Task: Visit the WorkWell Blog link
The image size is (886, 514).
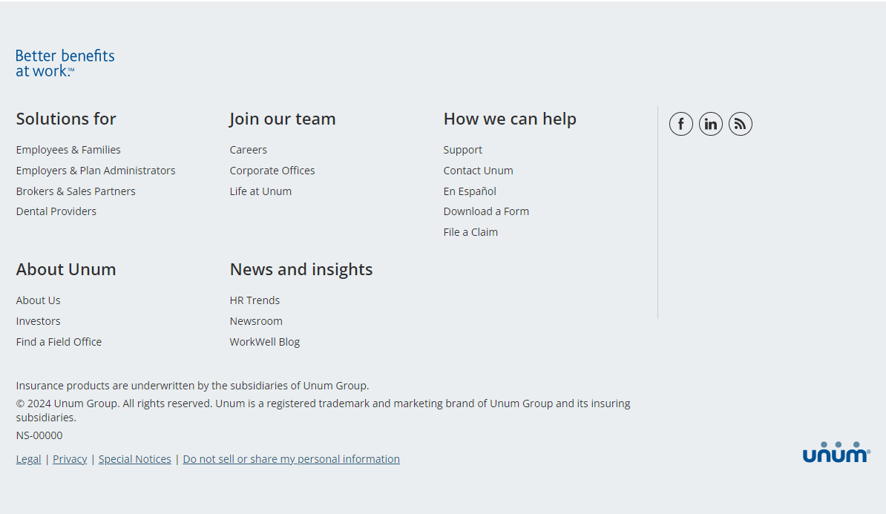Action: pos(264,342)
